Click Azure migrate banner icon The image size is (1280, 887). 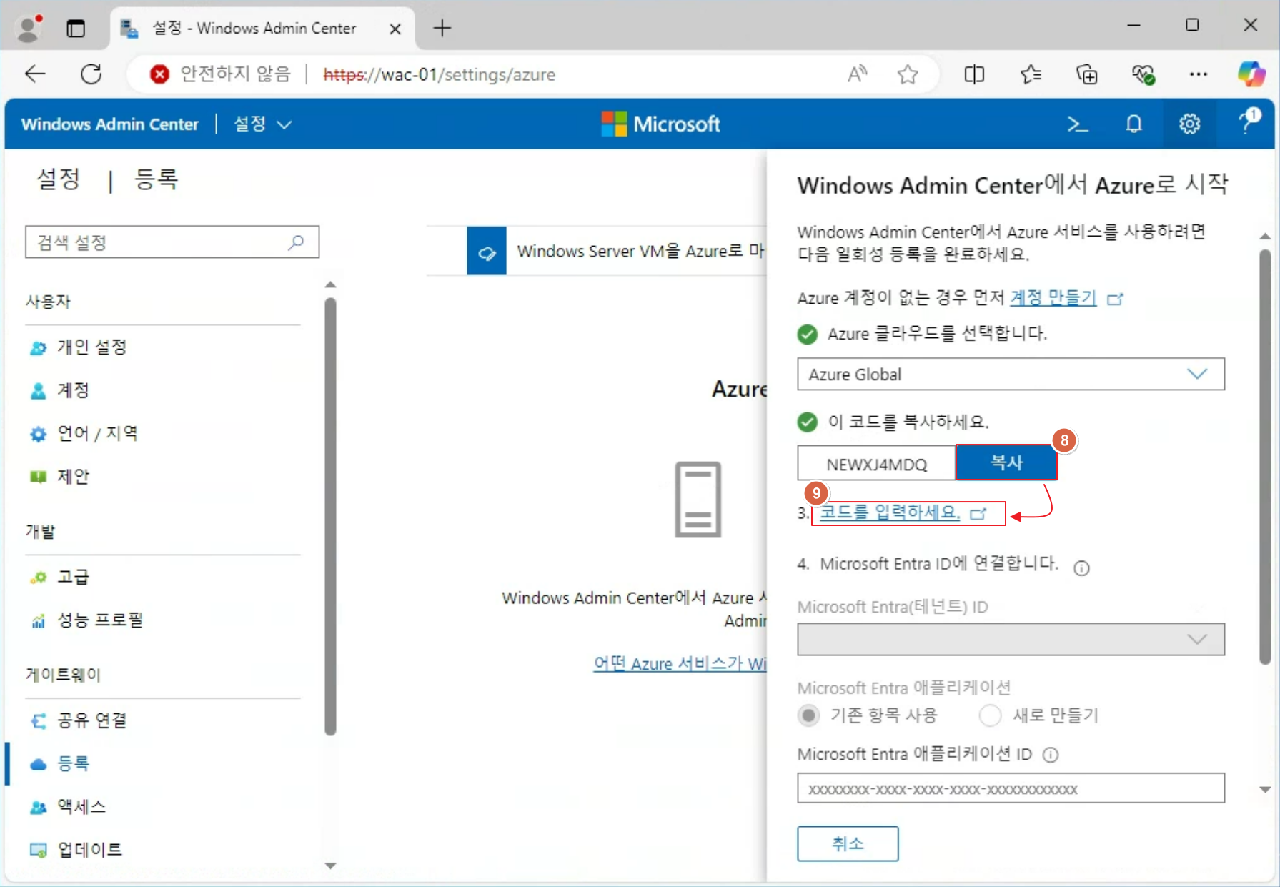pos(487,251)
